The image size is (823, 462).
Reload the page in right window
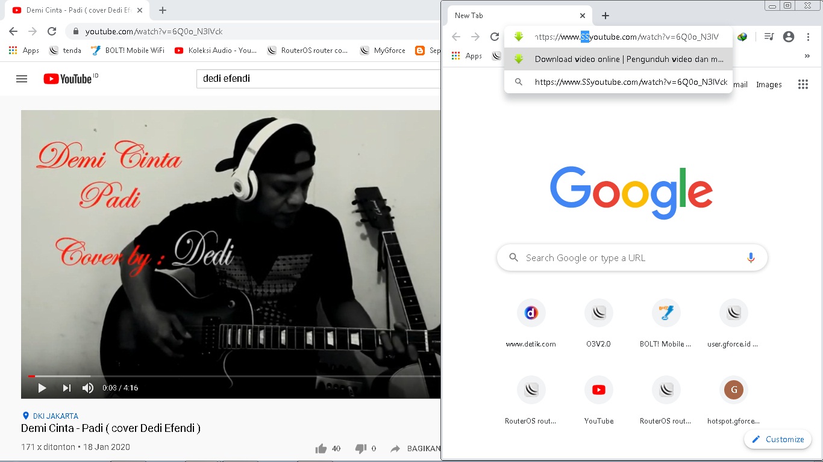495,37
